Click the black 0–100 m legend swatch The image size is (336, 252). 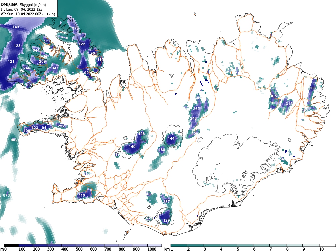[11, 245]
